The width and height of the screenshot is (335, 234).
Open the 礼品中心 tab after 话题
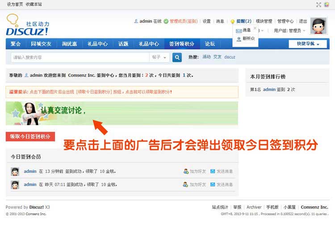point(149,44)
